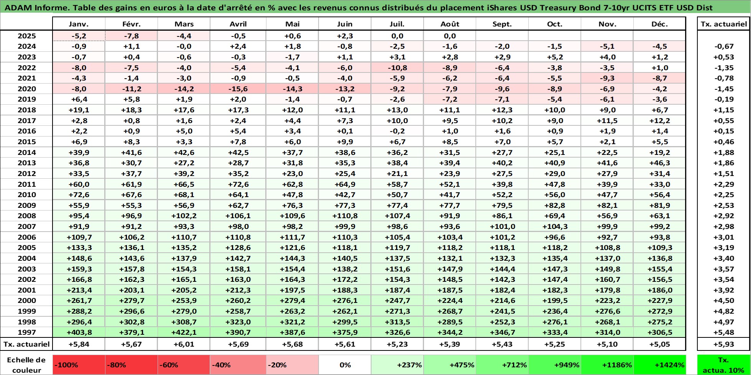Viewport: 751px width, 375px height.
Task: Select the March 2014 cell '+42,6'
Action: [x=184, y=153]
